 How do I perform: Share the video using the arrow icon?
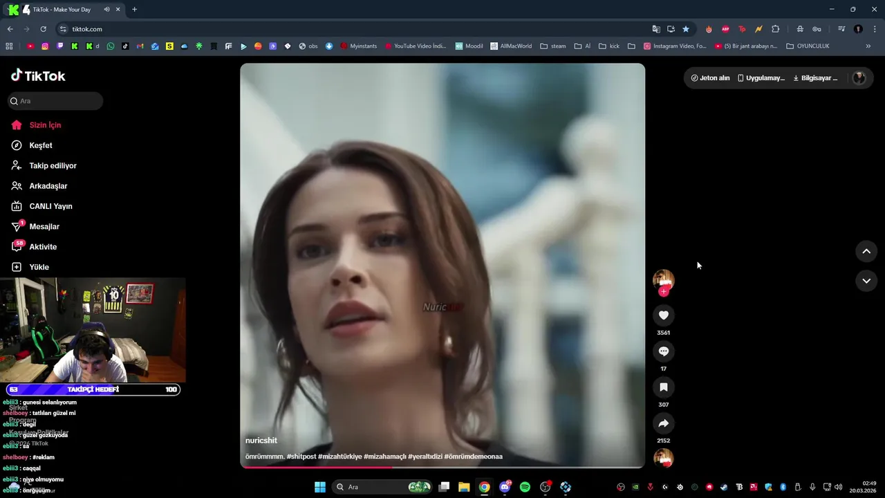pos(663,423)
